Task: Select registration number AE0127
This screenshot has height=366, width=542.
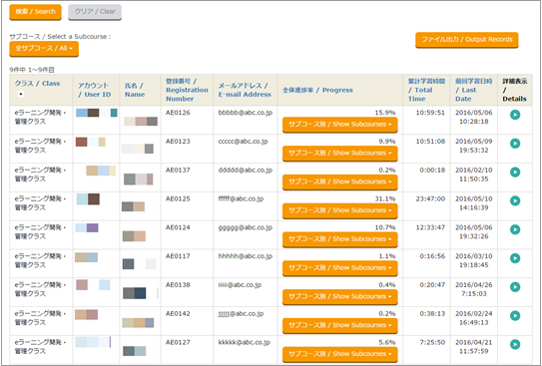Action: point(178,342)
